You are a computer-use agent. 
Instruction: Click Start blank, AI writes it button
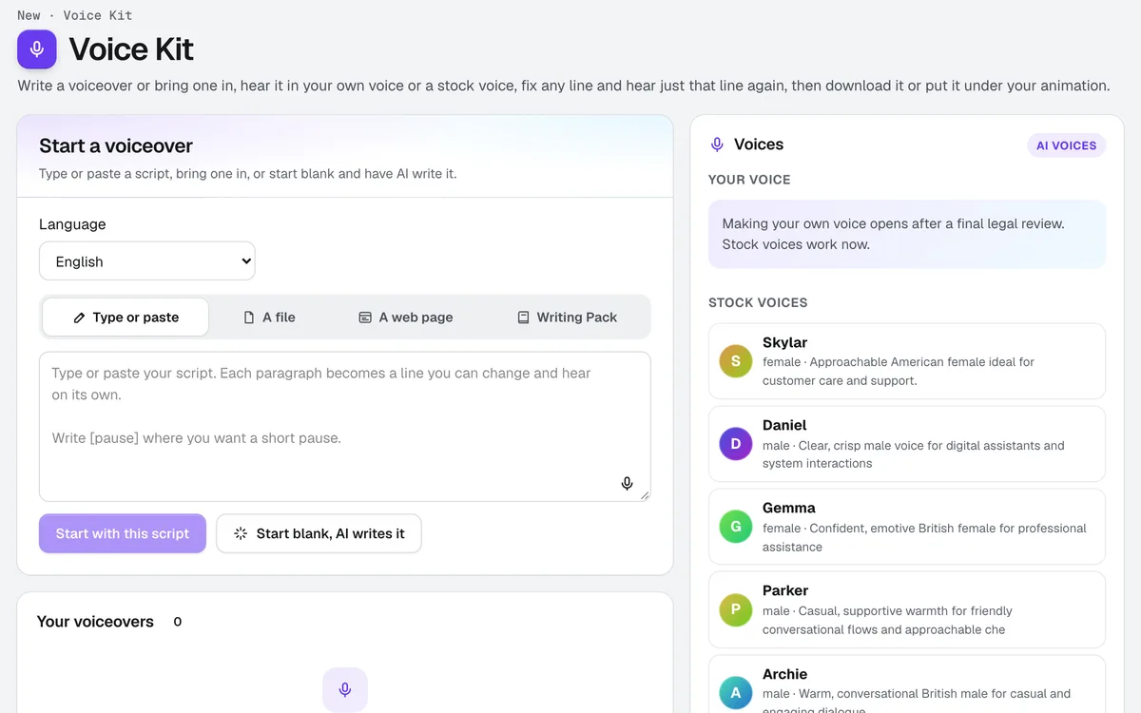pos(319,534)
